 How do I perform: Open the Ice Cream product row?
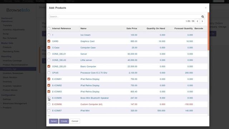tap(127, 35)
